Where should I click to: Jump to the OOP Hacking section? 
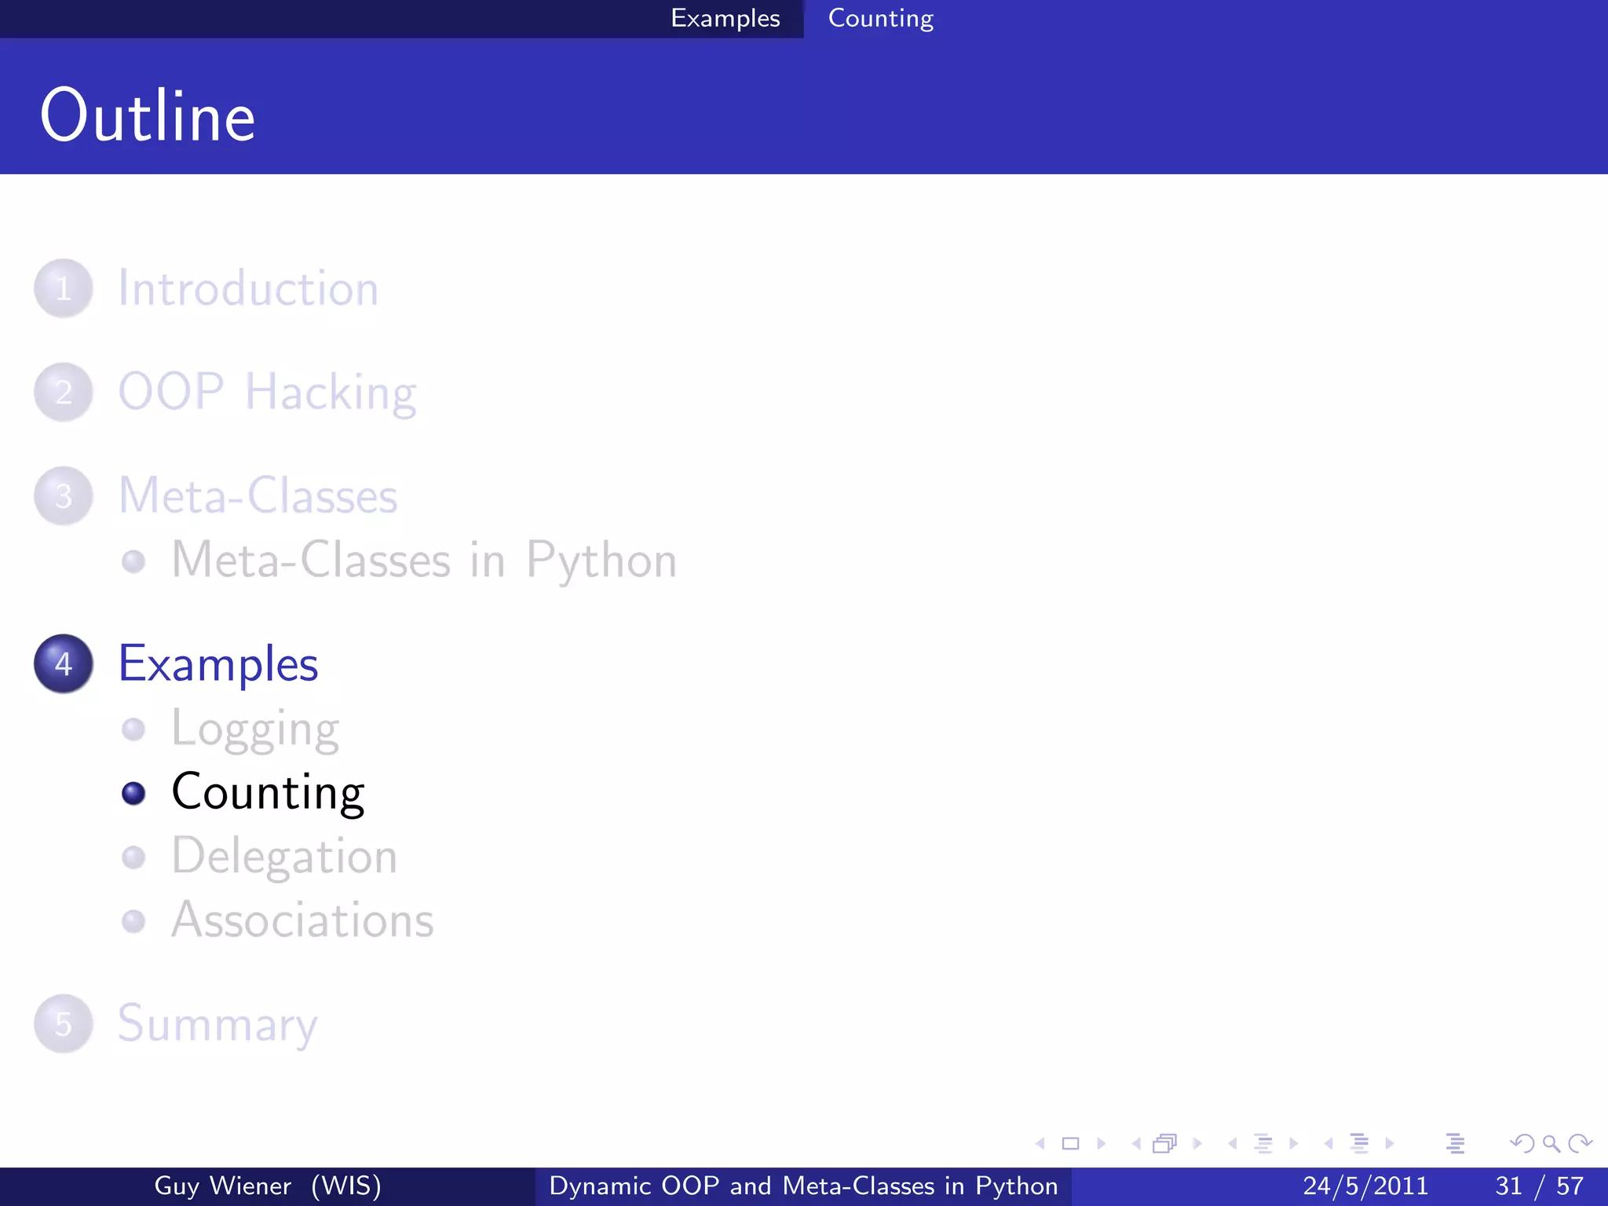coord(267,393)
